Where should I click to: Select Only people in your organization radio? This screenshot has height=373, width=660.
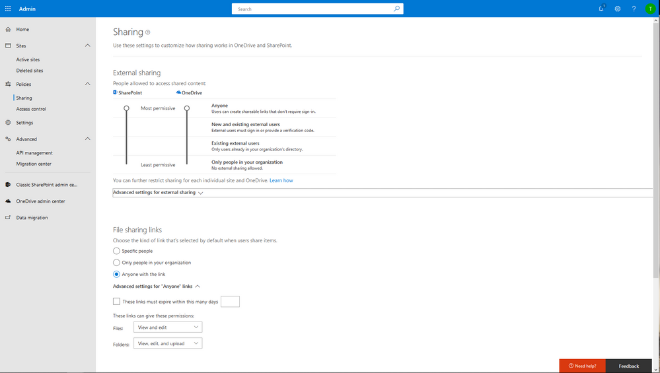pos(116,263)
